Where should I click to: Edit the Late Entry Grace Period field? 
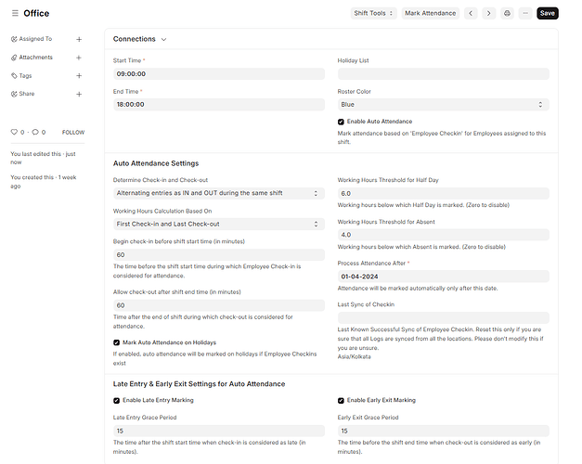[219, 431]
